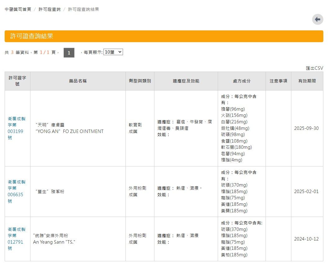Image resolution: width=328 pixels, height=265 pixels.
Task: Click expiry date 2025-02-01
Action: click(306, 191)
